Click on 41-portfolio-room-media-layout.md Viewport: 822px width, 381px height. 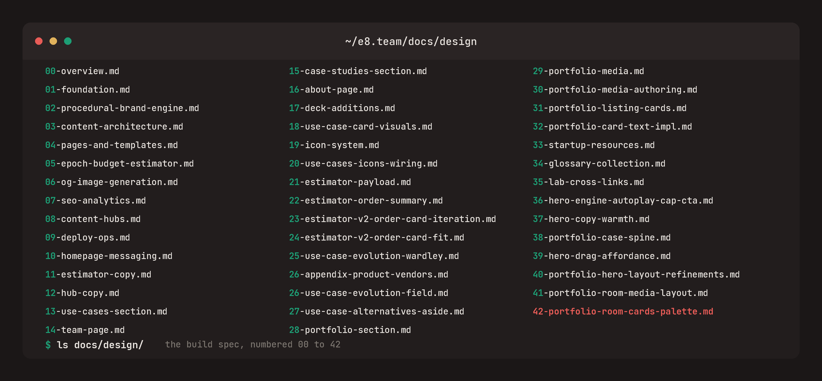click(621, 293)
